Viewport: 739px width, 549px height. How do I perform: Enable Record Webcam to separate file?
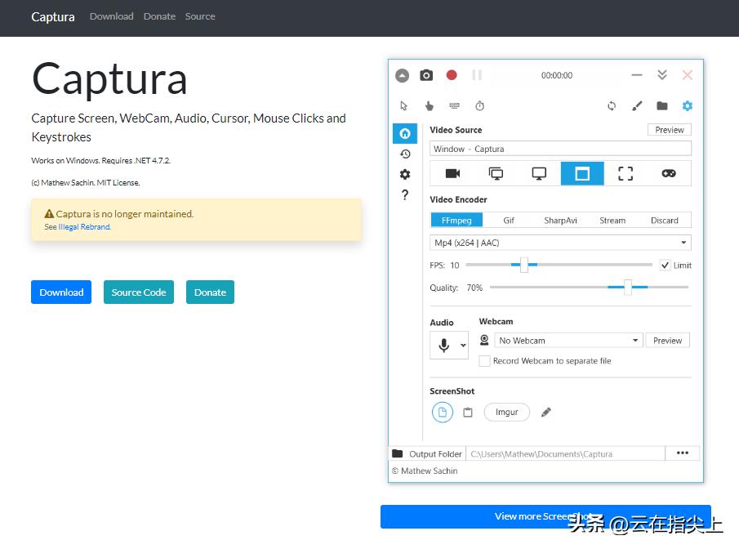pyautogui.click(x=485, y=361)
